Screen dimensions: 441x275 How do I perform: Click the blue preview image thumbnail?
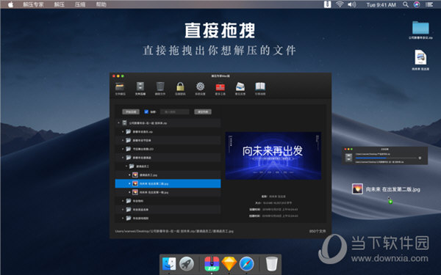273,155
